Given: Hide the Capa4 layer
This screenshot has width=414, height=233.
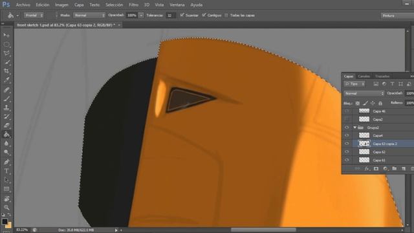Looking at the screenshot, I should (347, 135).
